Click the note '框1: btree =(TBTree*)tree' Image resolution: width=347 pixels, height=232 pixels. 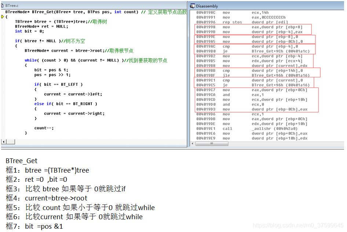[x=47, y=170]
